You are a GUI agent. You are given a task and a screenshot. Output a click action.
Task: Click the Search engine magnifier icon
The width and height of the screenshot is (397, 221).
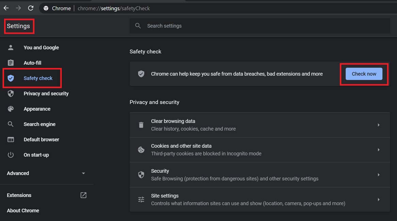(x=11, y=124)
